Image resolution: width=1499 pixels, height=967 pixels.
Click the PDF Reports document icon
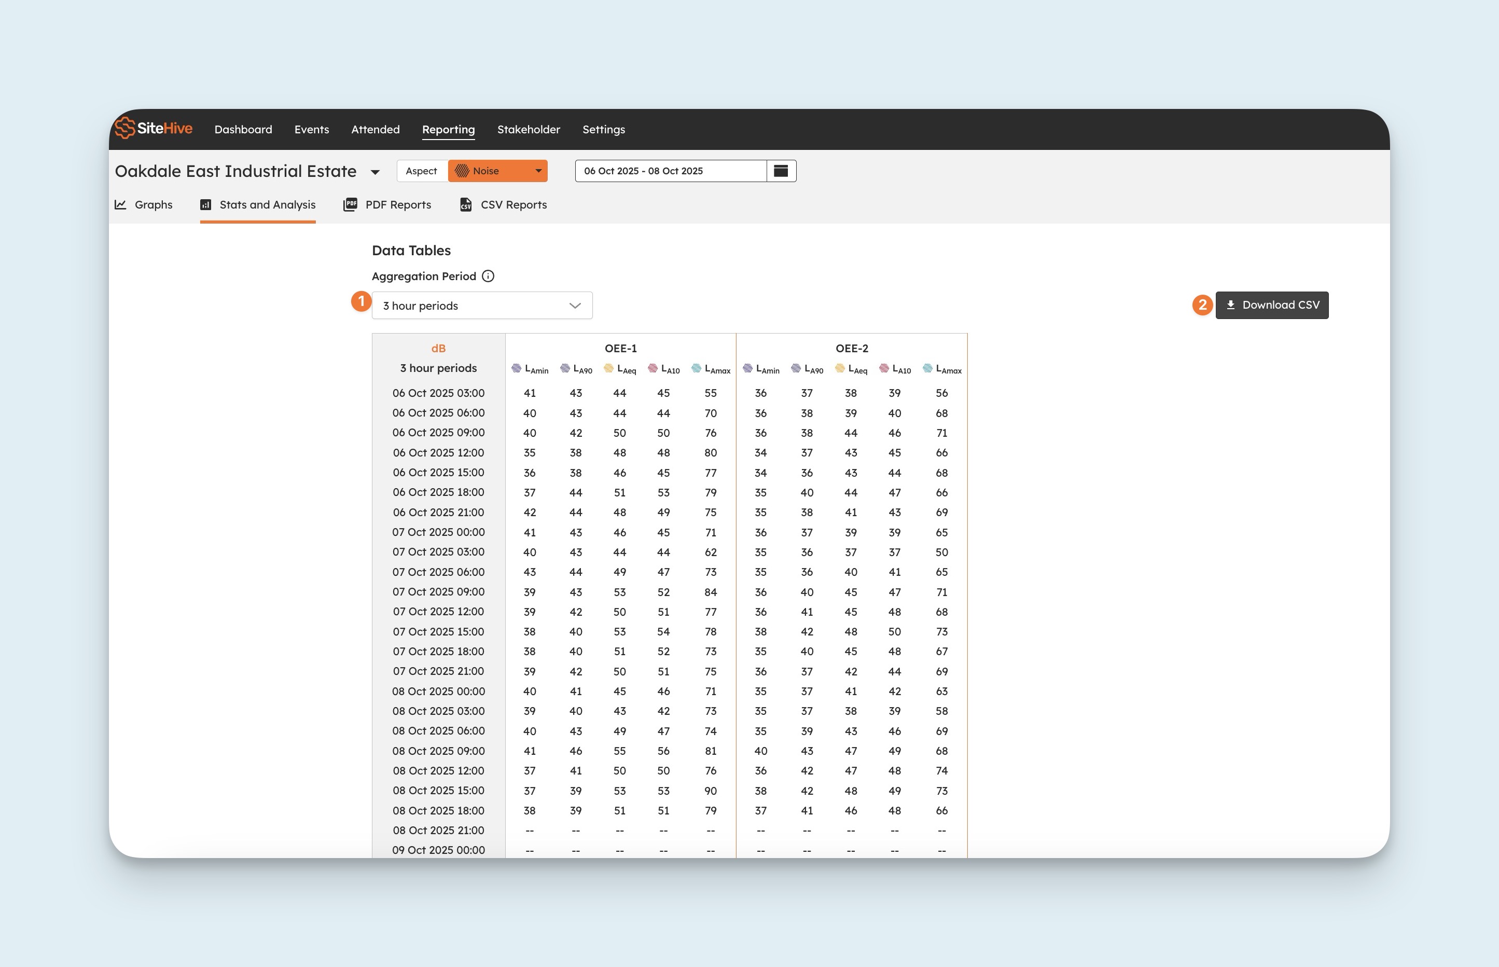coord(350,205)
